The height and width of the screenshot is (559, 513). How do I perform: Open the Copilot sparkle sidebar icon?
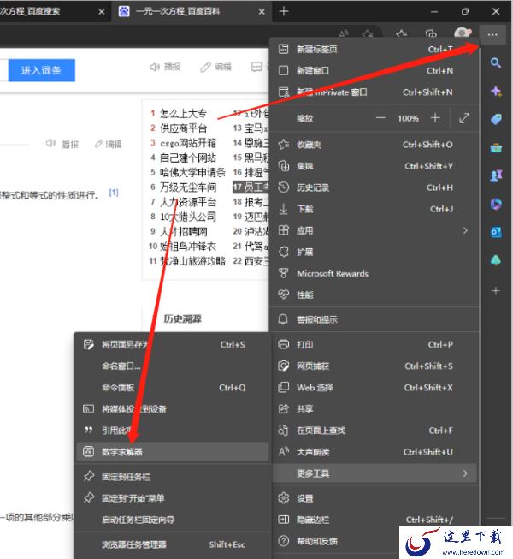496,91
